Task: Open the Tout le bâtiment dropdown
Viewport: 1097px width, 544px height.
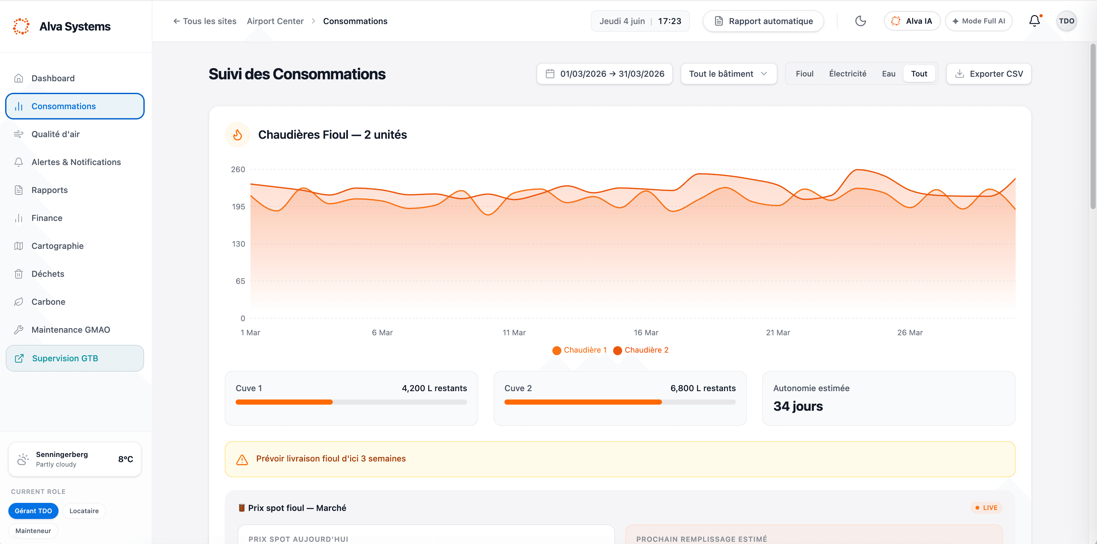Action: (729, 74)
